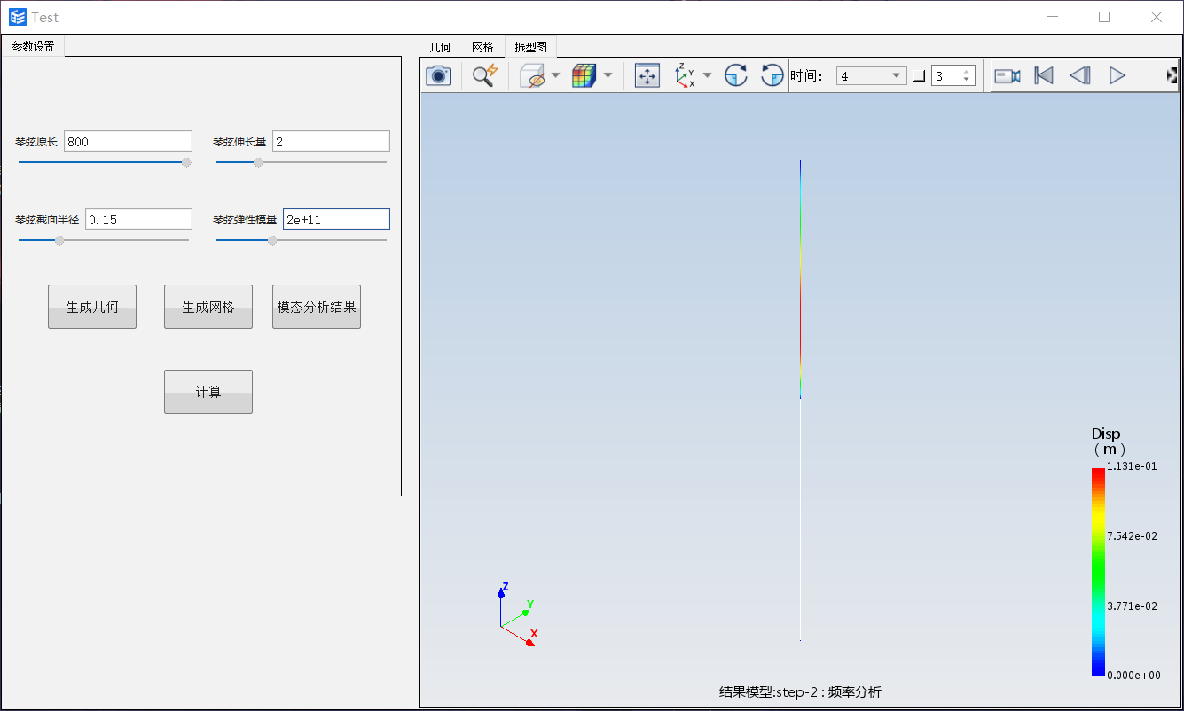Click the video camera record animation icon
The width and height of the screenshot is (1184, 711).
pos(1007,76)
